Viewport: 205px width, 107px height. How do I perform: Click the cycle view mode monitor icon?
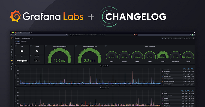pyautogui.click(x=194, y=38)
